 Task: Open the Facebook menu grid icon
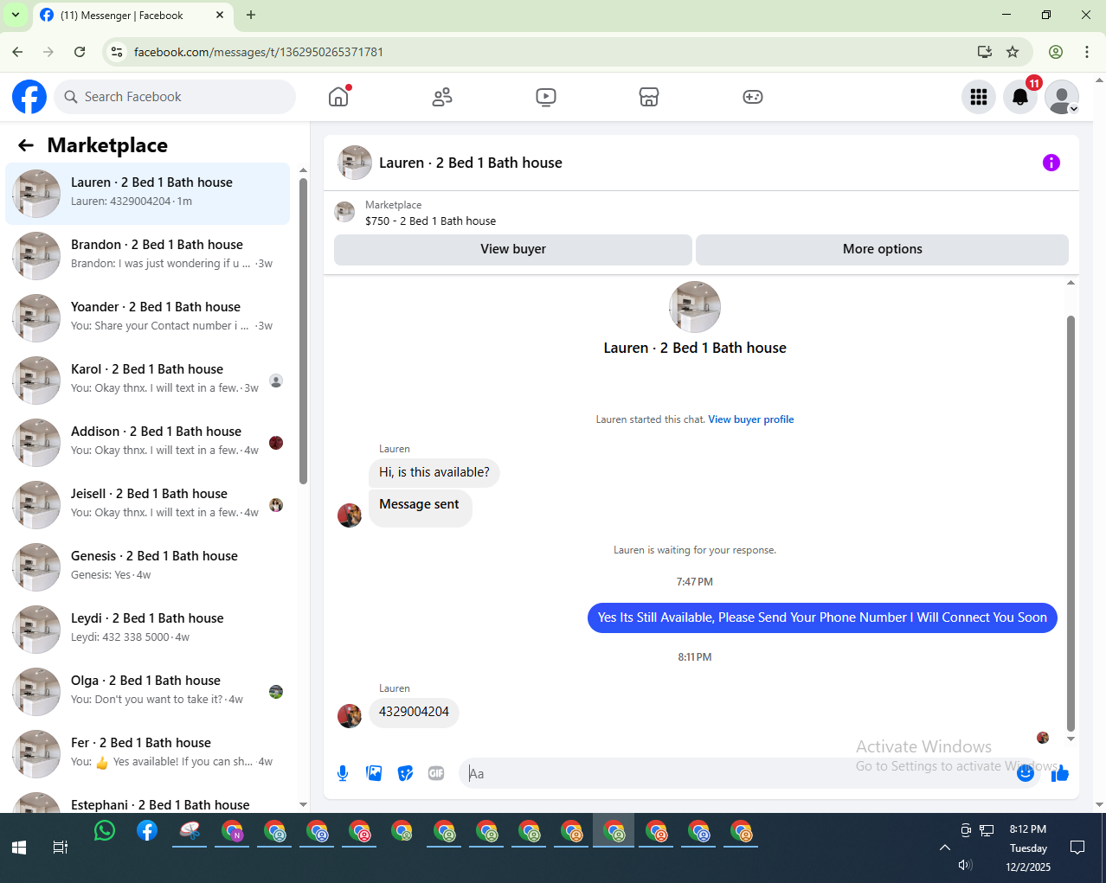[x=979, y=97]
